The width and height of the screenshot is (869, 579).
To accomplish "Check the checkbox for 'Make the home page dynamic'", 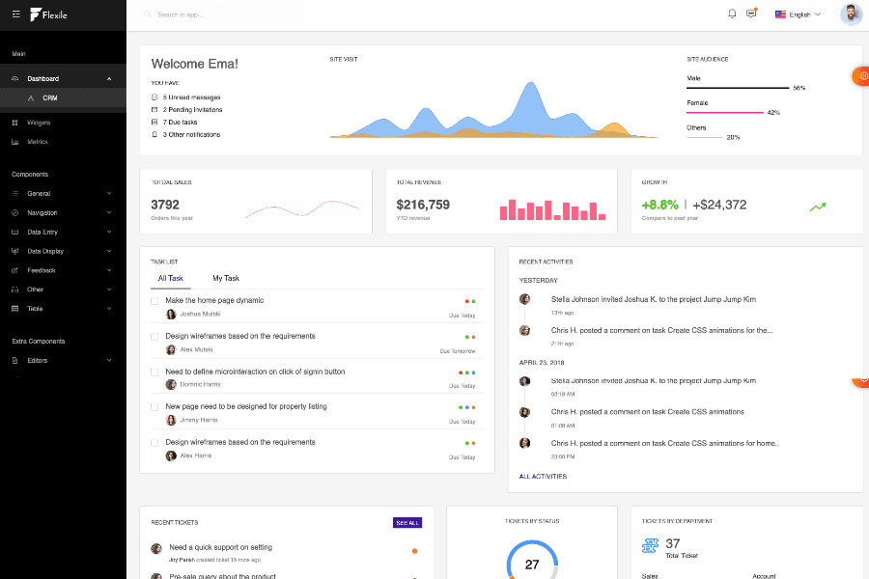I will click(153, 301).
